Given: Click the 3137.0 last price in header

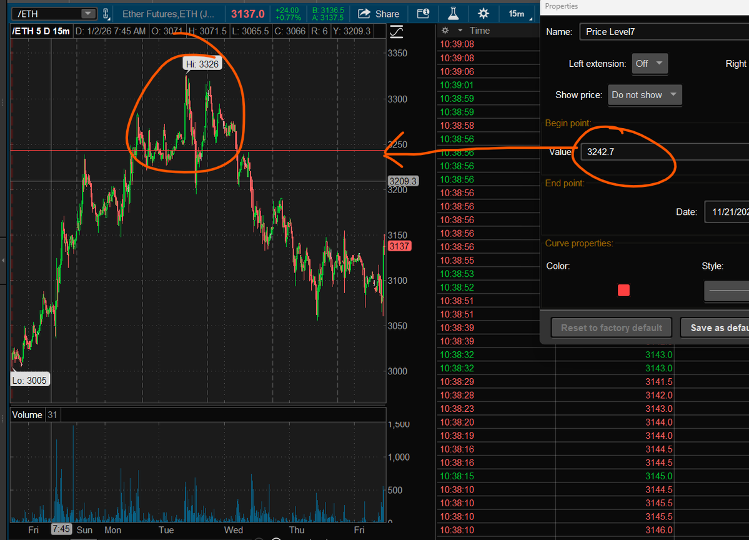Looking at the screenshot, I should click(x=247, y=14).
